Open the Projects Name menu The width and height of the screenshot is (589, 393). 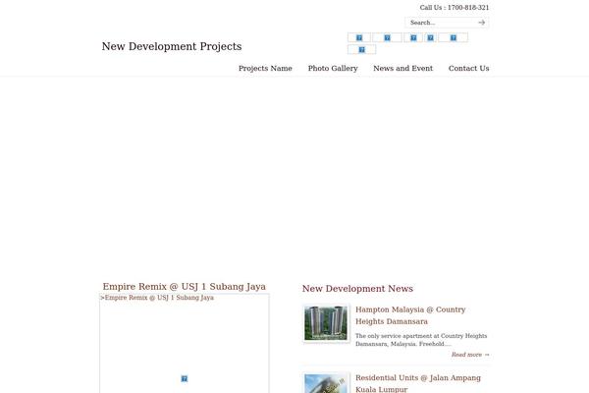click(265, 68)
